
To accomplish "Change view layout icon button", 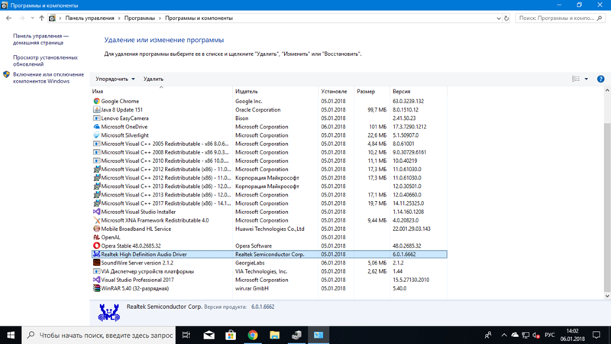I will click(x=576, y=79).
